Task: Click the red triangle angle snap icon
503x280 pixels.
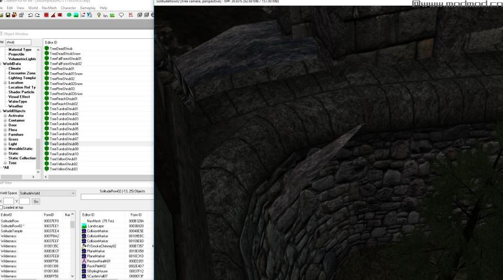Action: [x=53, y=15]
